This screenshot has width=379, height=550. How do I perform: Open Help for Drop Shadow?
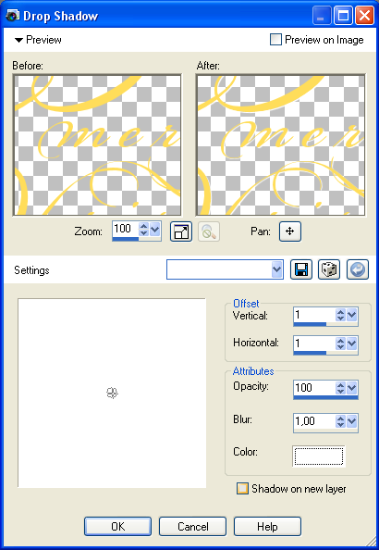(x=267, y=527)
